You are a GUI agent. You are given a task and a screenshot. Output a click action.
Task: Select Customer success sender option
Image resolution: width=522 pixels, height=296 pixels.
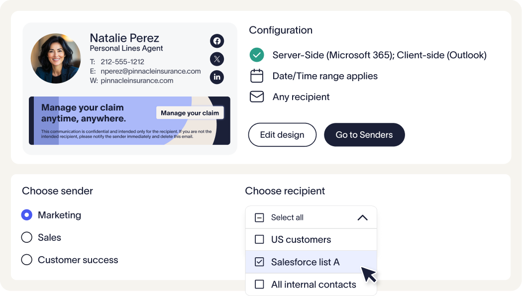(27, 260)
